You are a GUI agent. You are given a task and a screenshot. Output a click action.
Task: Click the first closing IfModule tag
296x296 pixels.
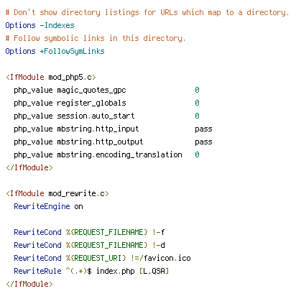coord(29,167)
